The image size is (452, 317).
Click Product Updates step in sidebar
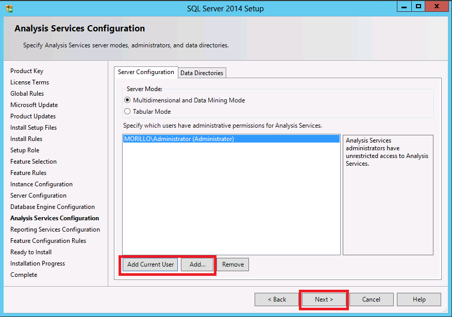point(33,116)
